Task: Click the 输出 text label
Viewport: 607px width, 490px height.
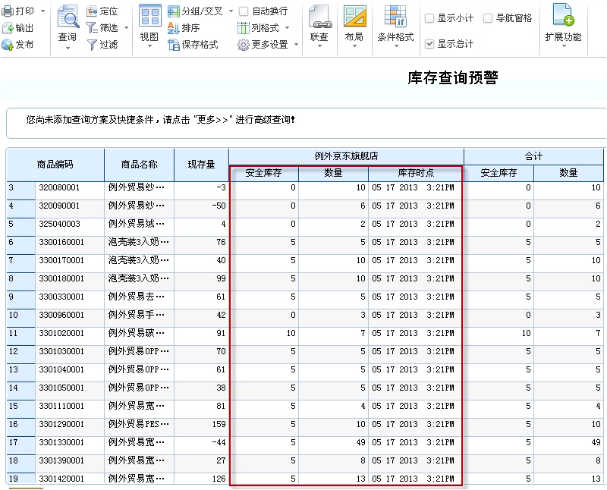Action: 24,28
